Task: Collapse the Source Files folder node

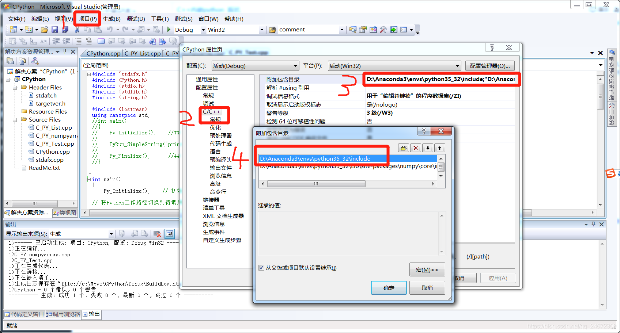Action: tap(15, 120)
